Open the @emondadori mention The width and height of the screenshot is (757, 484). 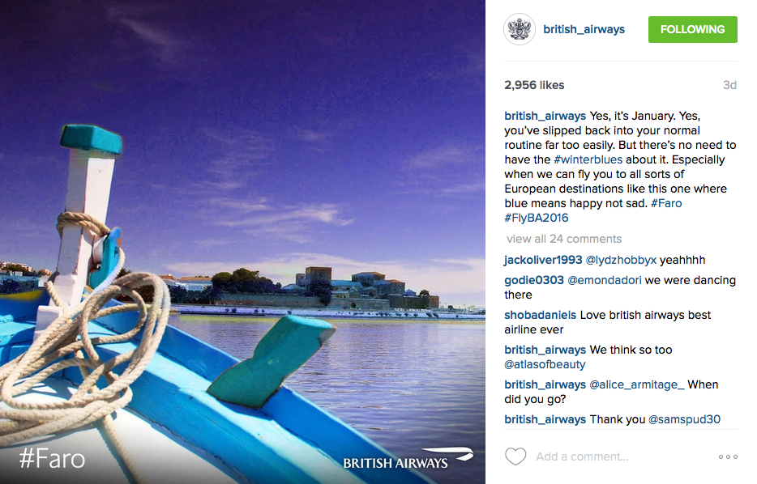point(605,281)
